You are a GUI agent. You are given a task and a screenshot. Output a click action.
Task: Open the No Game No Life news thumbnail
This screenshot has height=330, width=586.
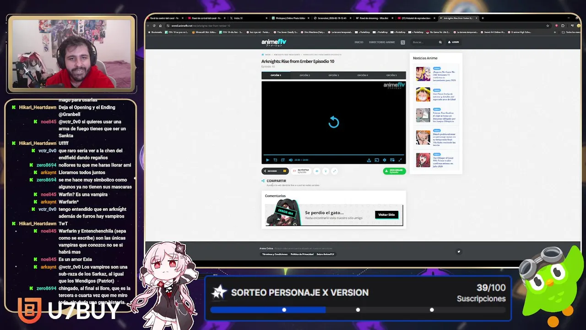point(423,74)
